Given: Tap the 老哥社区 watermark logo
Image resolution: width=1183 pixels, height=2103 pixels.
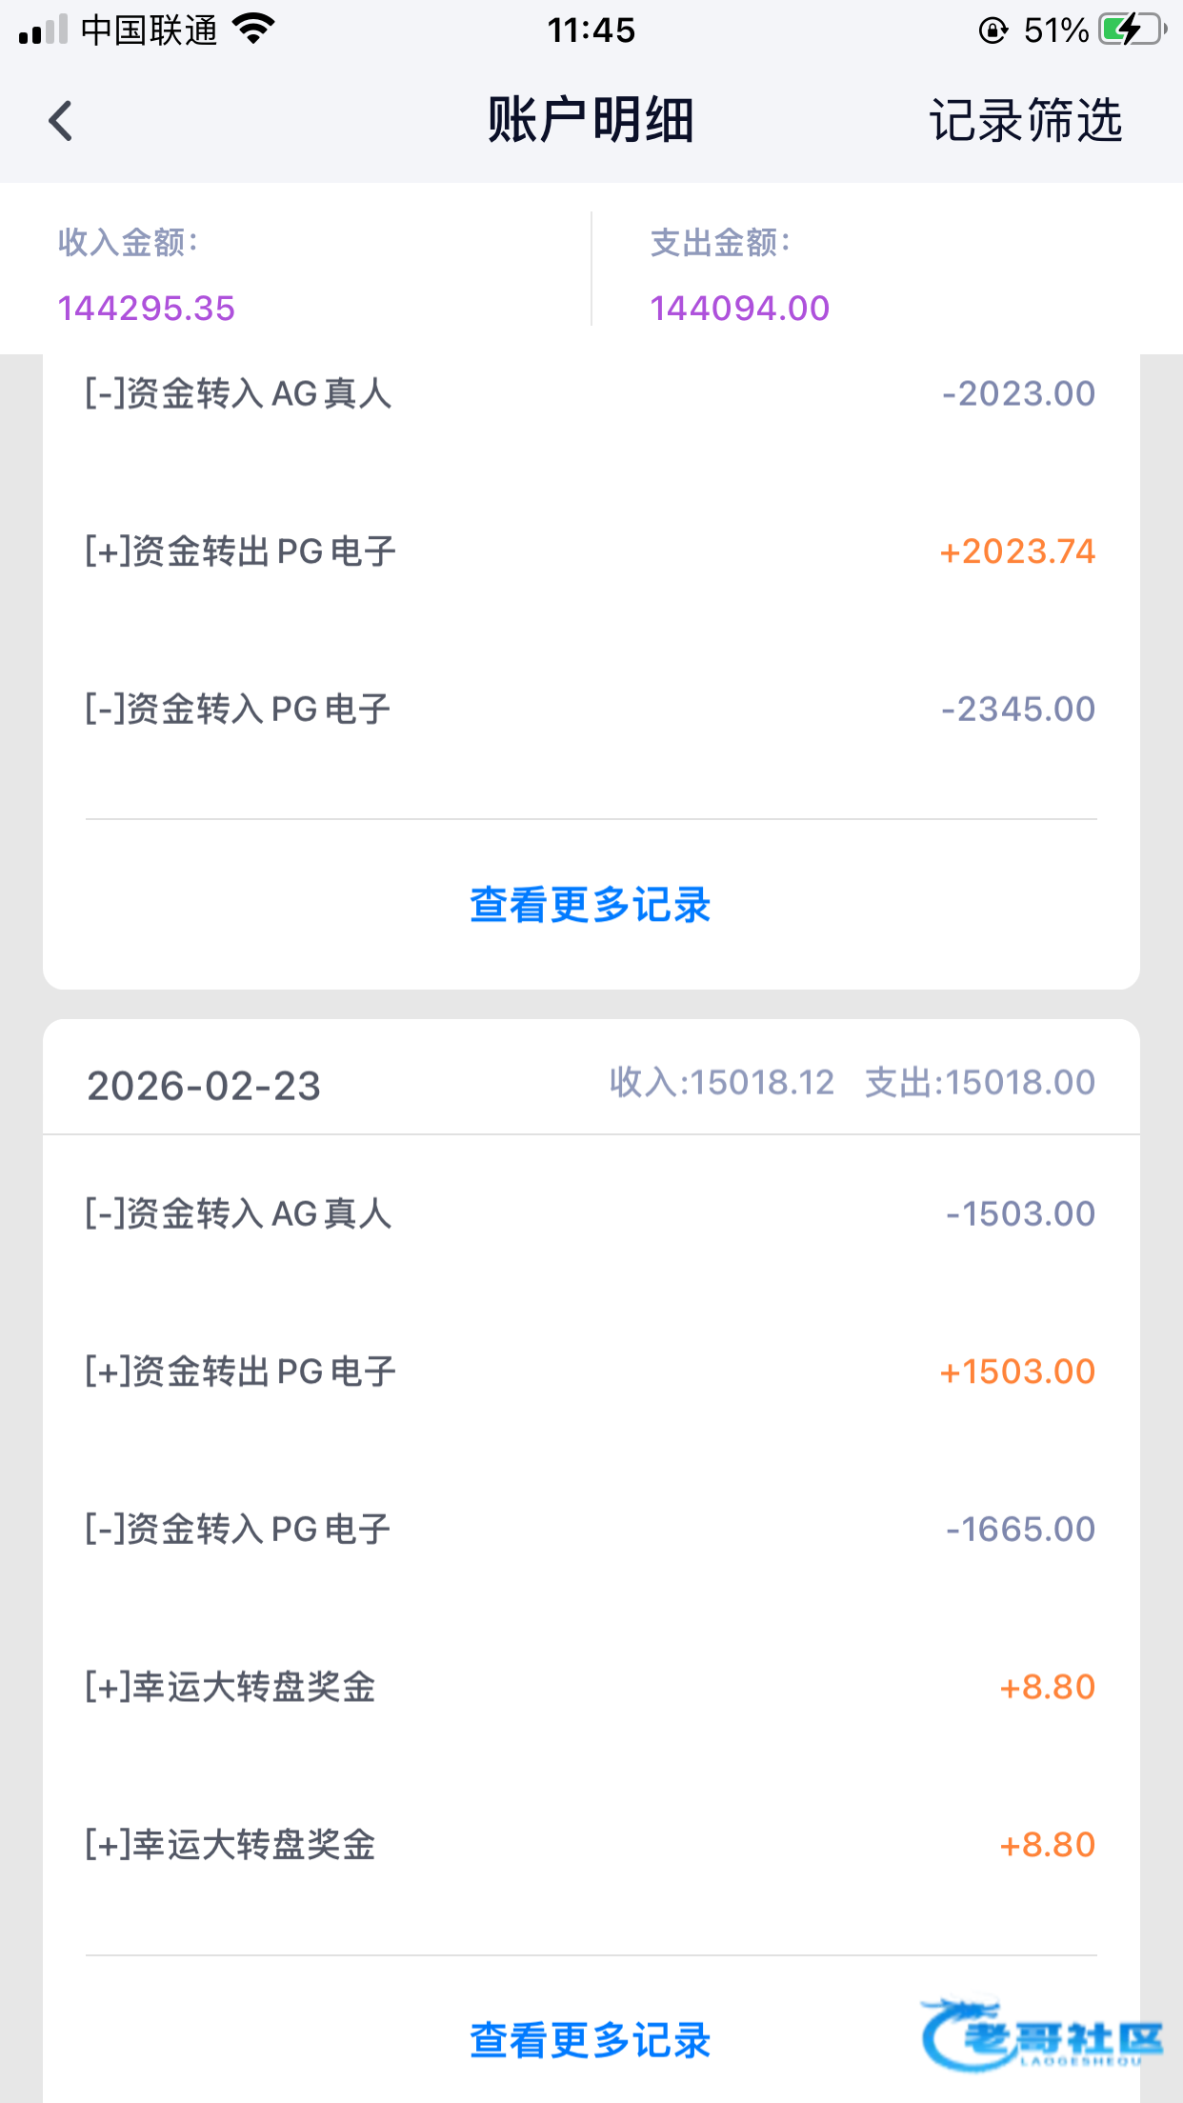Looking at the screenshot, I should pyautogui.click(x=1041, y=2036).
